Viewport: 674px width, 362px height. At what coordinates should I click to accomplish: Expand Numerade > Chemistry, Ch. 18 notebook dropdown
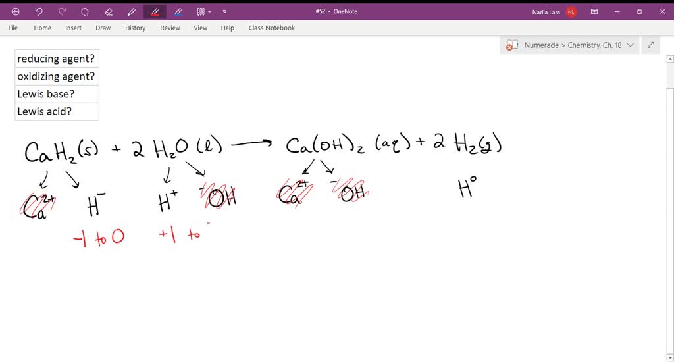click(630, 45)
